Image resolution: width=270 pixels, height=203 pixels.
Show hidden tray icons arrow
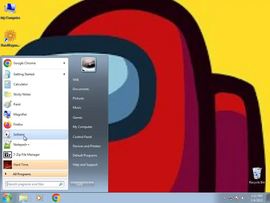224,198
